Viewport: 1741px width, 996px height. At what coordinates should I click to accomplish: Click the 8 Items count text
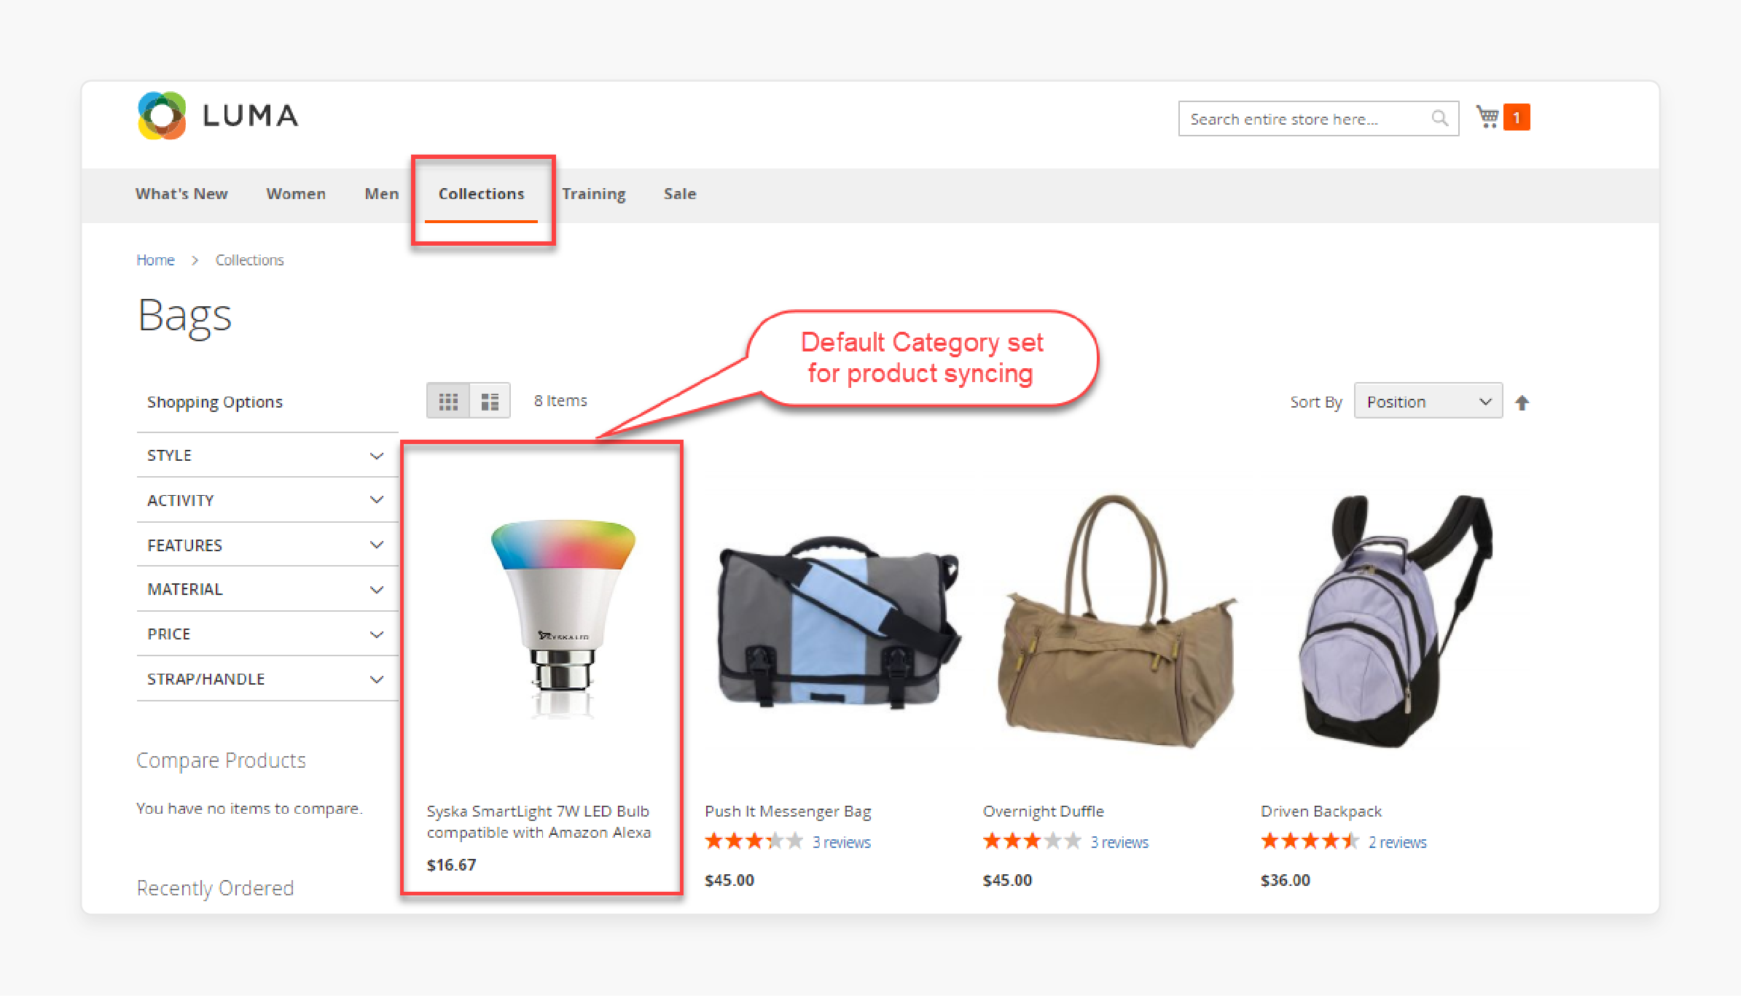pos(560,401)
